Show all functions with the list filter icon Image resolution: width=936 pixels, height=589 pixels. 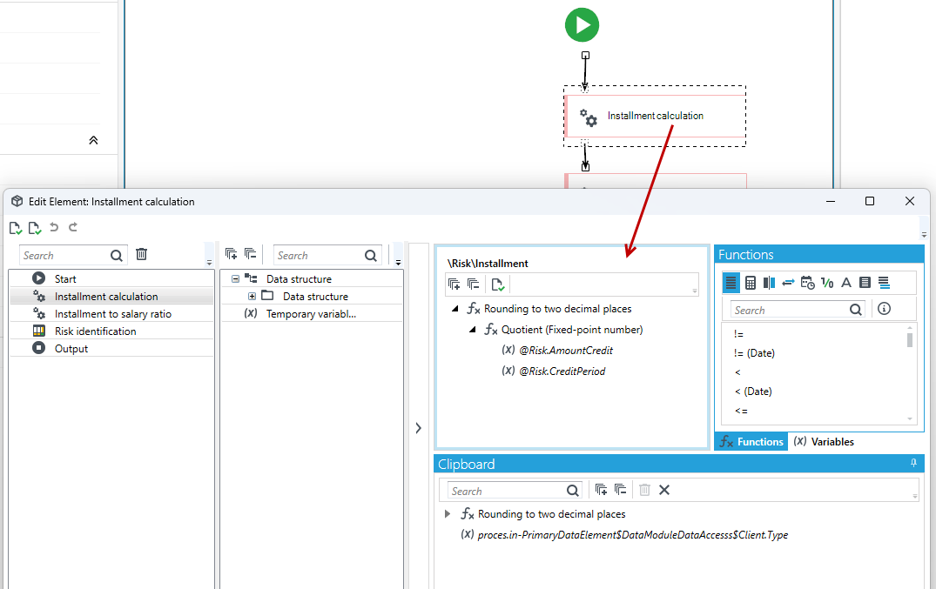pyautogui.click(x=731, y=283)
